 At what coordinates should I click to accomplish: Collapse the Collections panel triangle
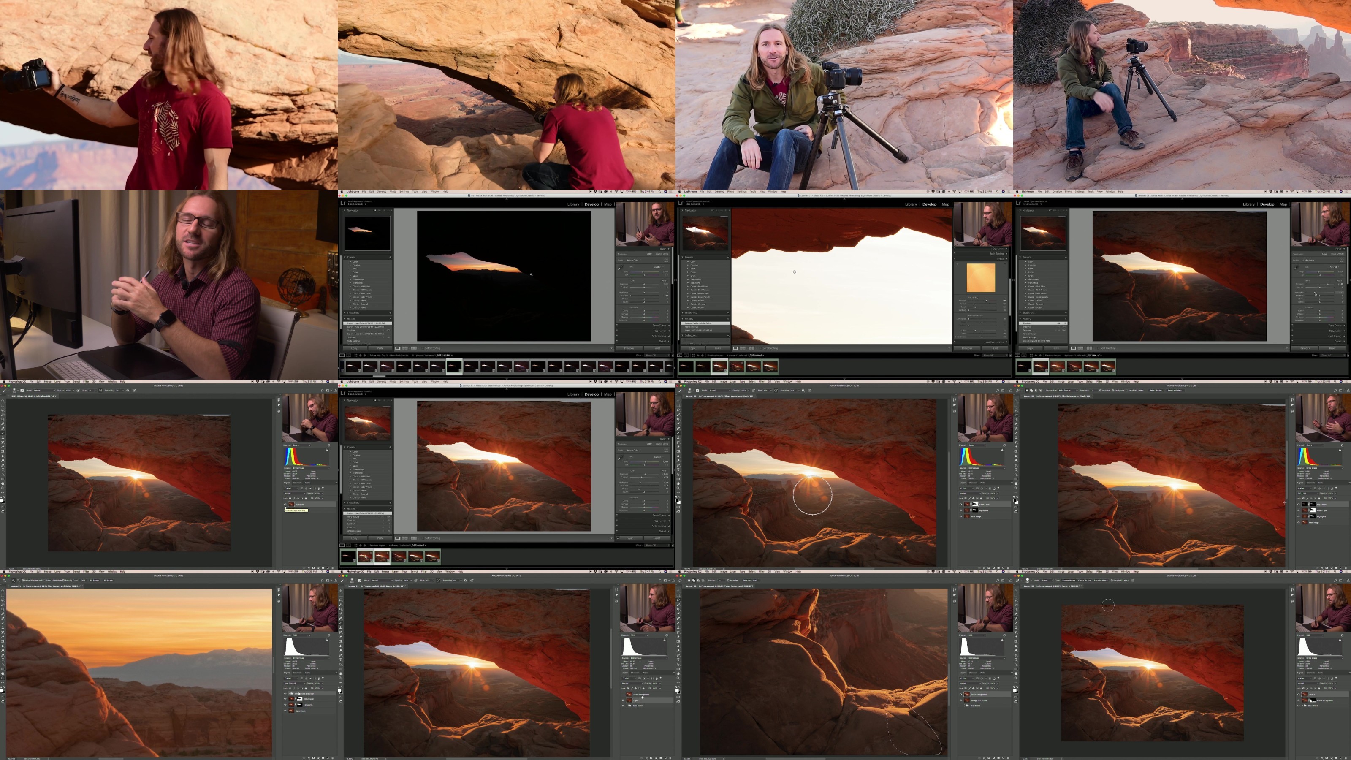683,336
